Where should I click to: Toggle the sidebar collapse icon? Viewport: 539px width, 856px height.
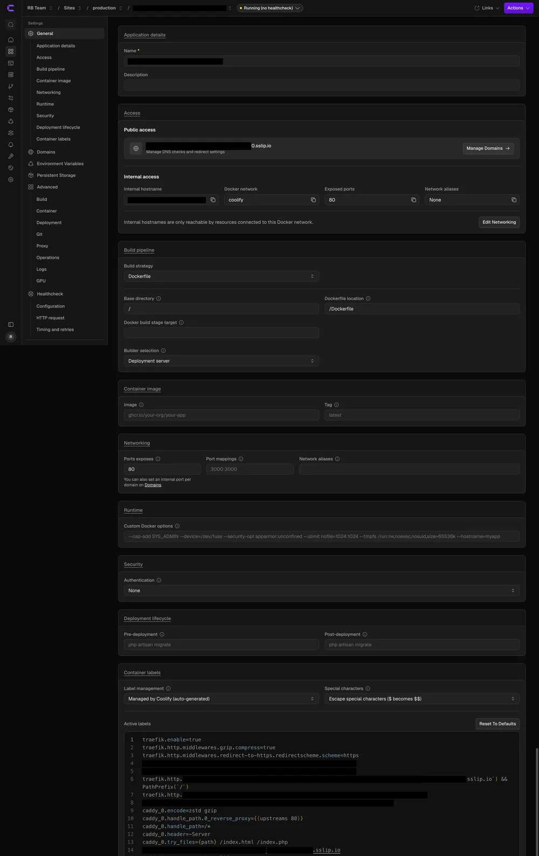11,325
